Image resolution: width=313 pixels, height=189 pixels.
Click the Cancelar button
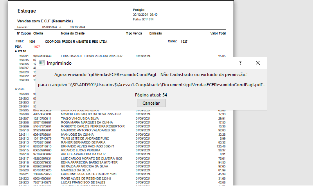click(151, 103)
